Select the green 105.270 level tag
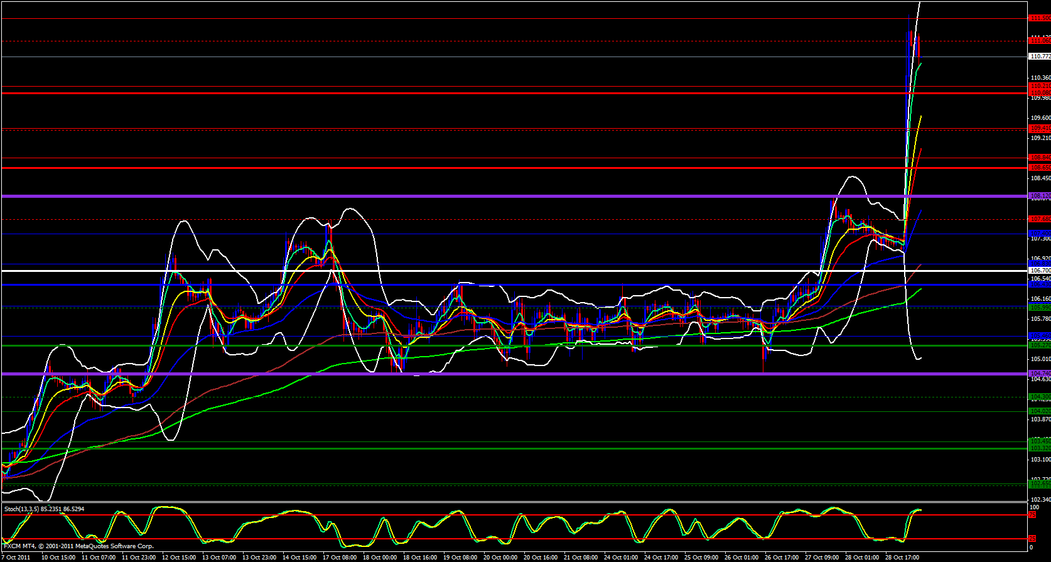1051x562 pixels. point(1039,345)
